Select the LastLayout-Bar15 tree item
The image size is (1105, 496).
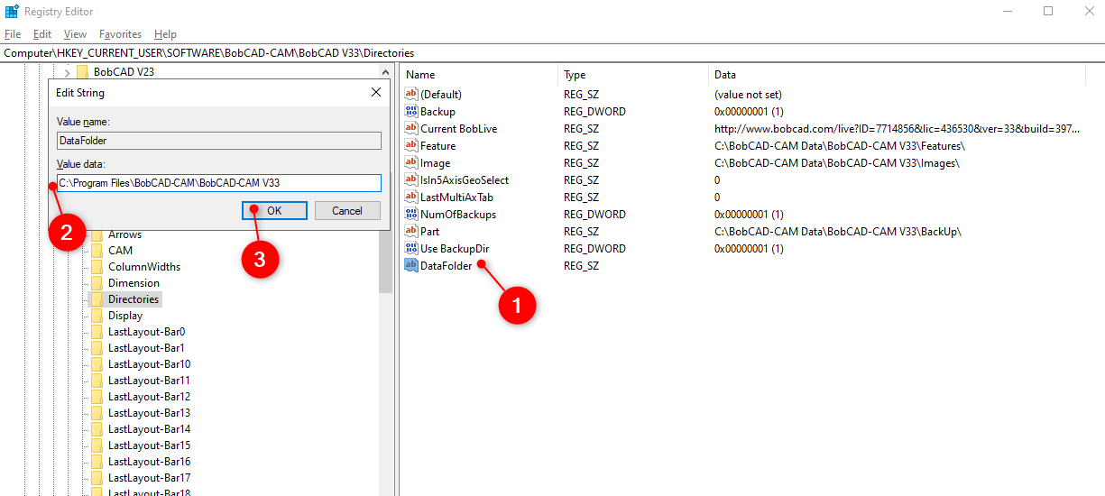coord(149,445)
